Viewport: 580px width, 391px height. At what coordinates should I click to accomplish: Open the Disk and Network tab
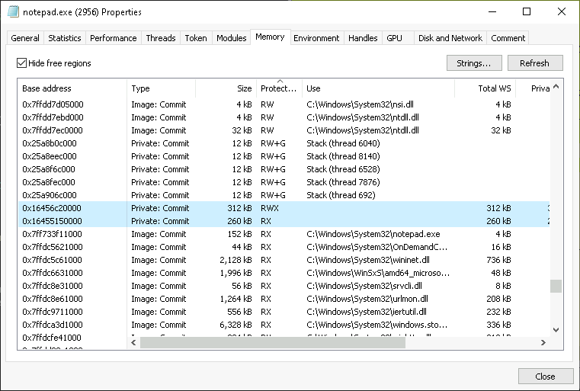coord(450,38)
